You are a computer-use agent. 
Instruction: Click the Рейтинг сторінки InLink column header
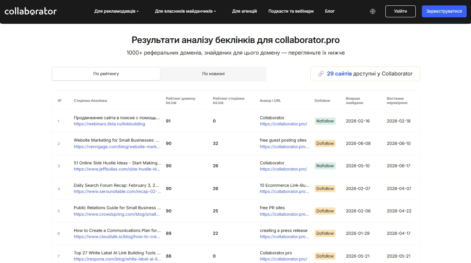click(229, 100)
